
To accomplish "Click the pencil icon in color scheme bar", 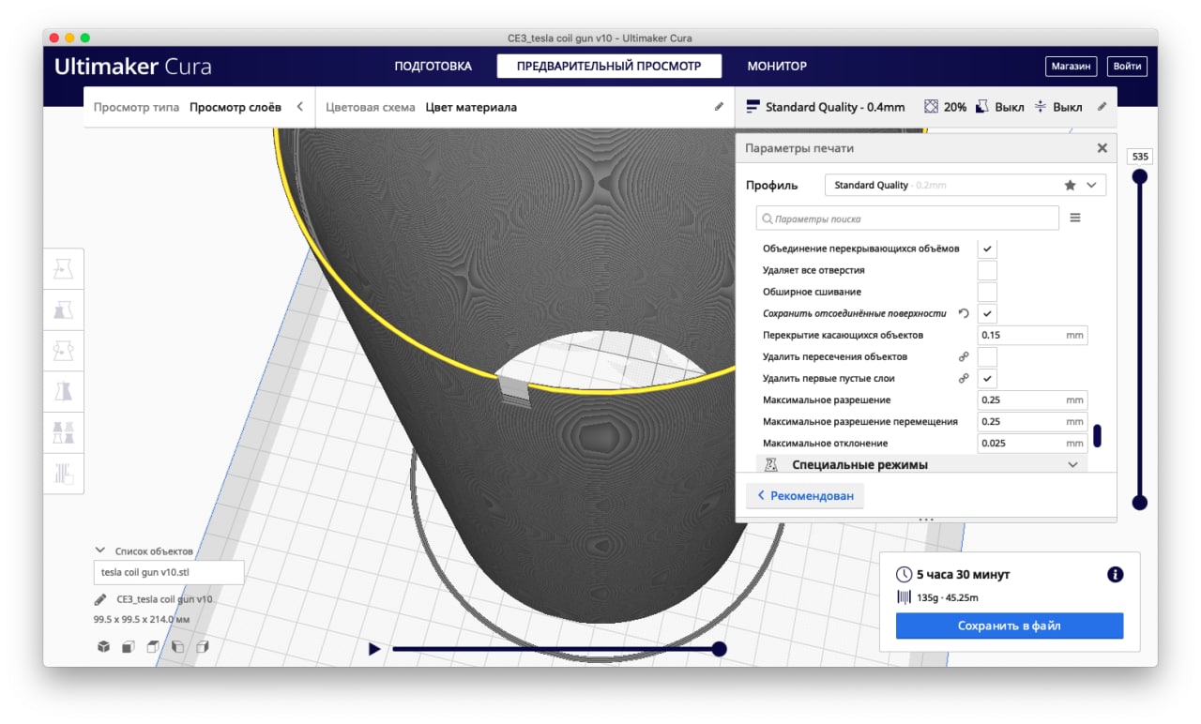I will [x=719, y=107].
